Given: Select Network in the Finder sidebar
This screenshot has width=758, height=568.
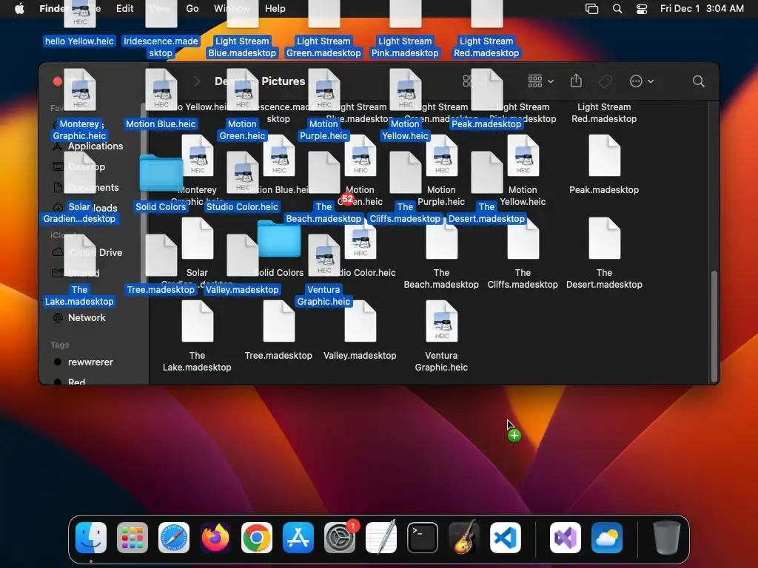Looking at the screenshot, I should point(87,317).
